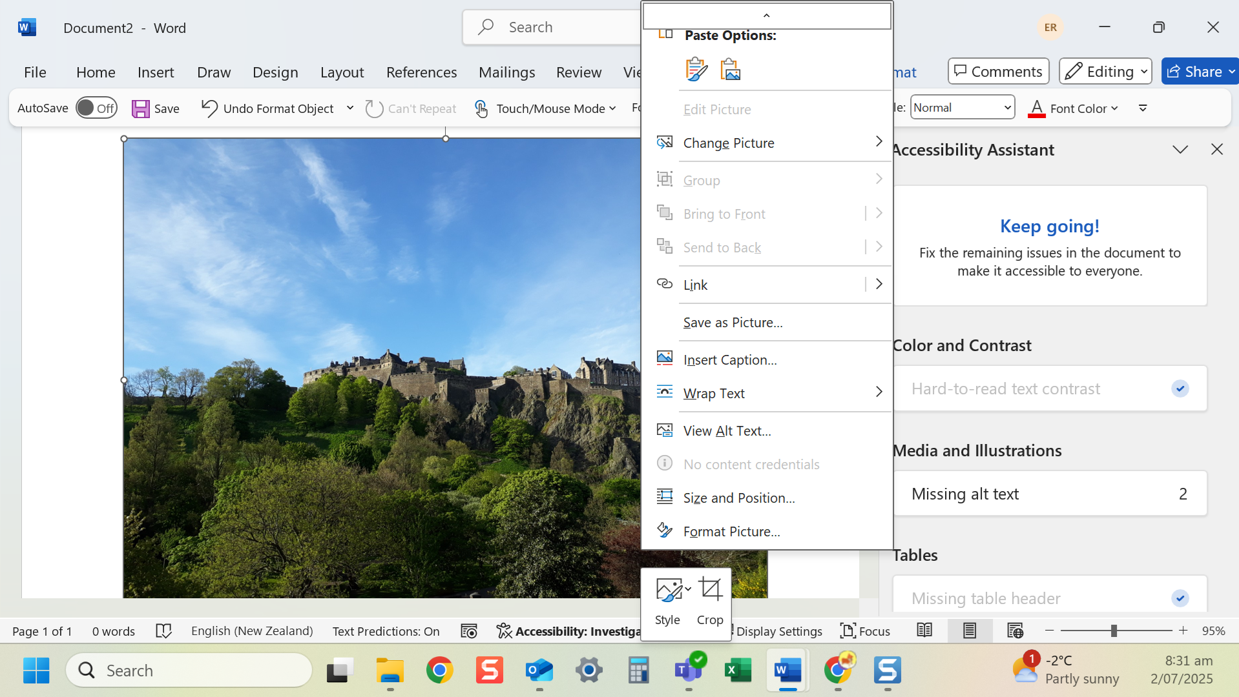The image size is (1239, 697).
Task: Switch to Read Mode view
Action: pyautogui.click(x=924, y=631)
